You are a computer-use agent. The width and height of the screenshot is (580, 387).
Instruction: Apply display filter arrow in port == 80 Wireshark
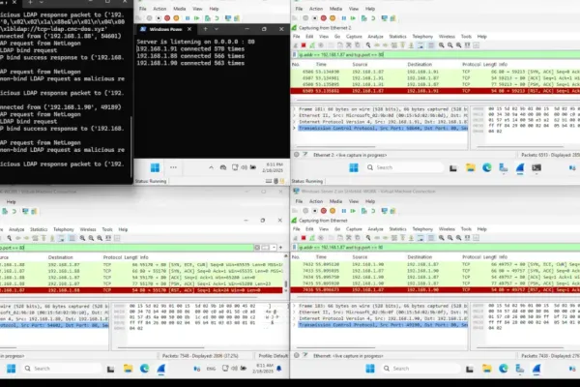tap(265, 248)
